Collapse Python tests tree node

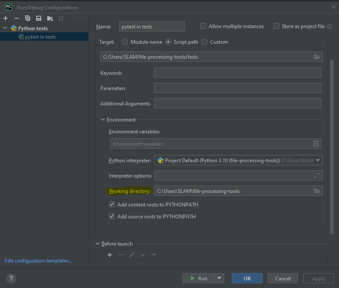click(x=5, y=28)
